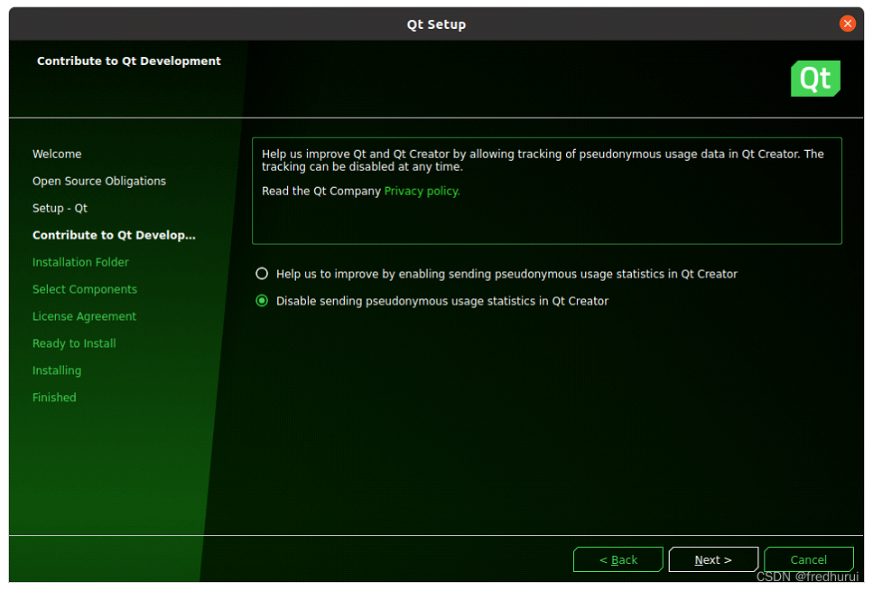Click the Setup - Qt step
Image resolution: width=873 pixels, height=591 pixels.
coord(60,208)
